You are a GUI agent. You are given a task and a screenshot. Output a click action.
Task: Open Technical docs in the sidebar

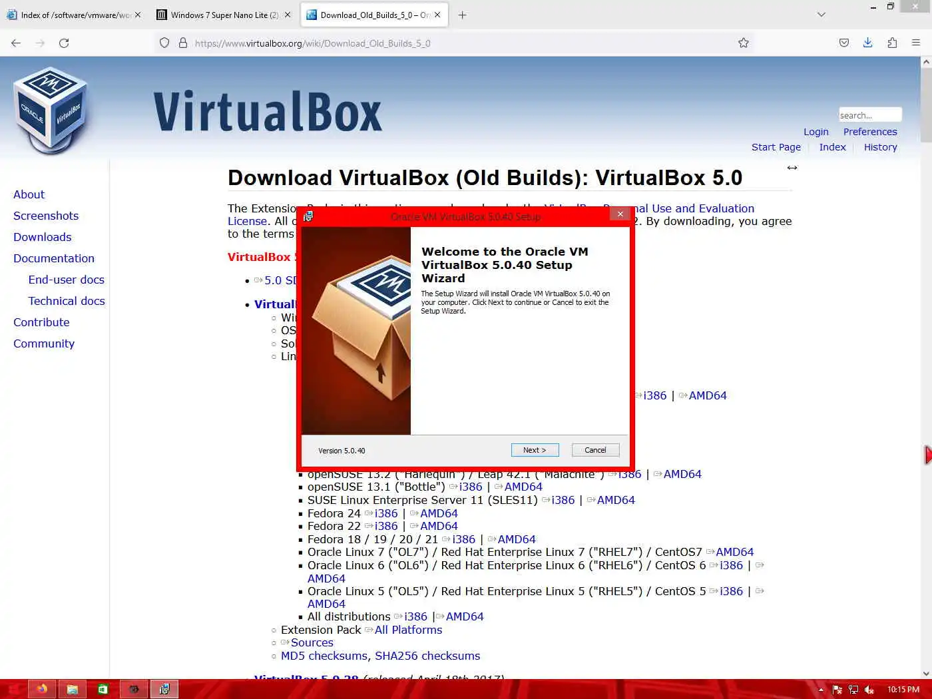tap(67, 301)
